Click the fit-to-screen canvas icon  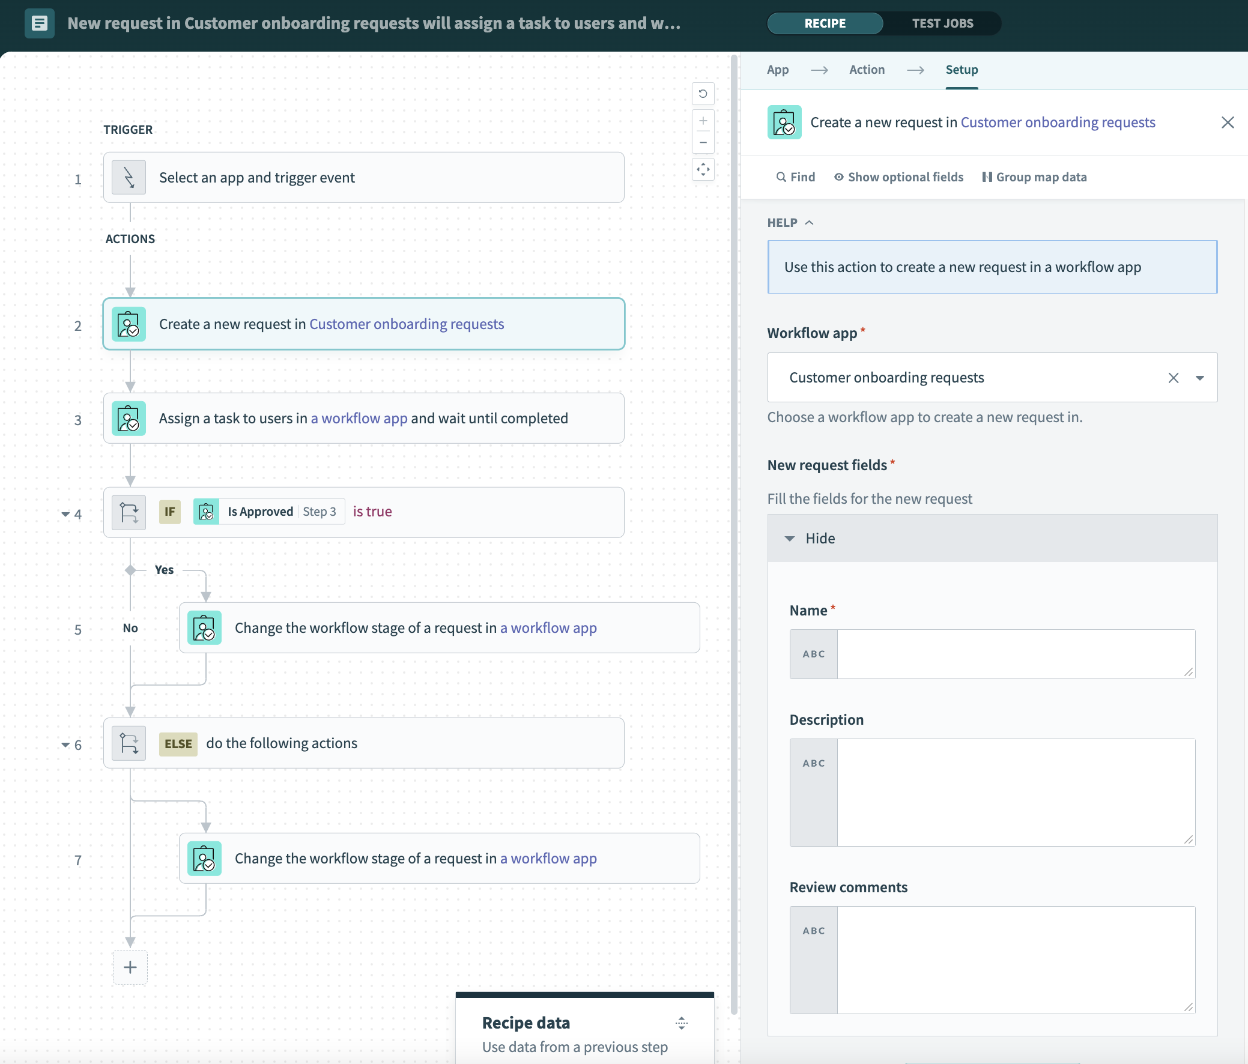click(702, 170)
